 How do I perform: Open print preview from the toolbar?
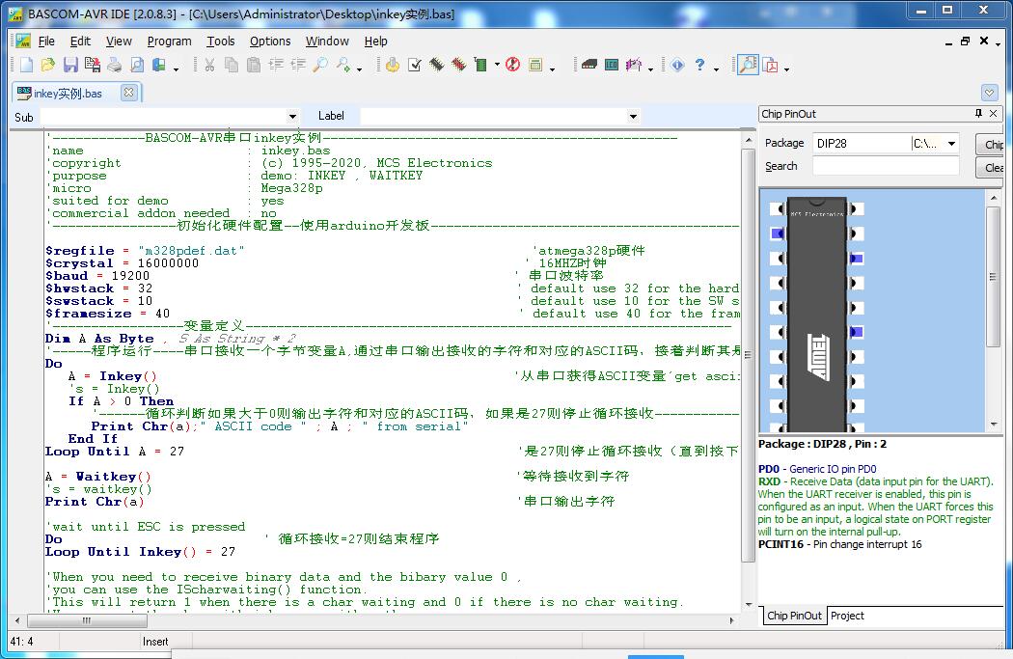point(137,65)
